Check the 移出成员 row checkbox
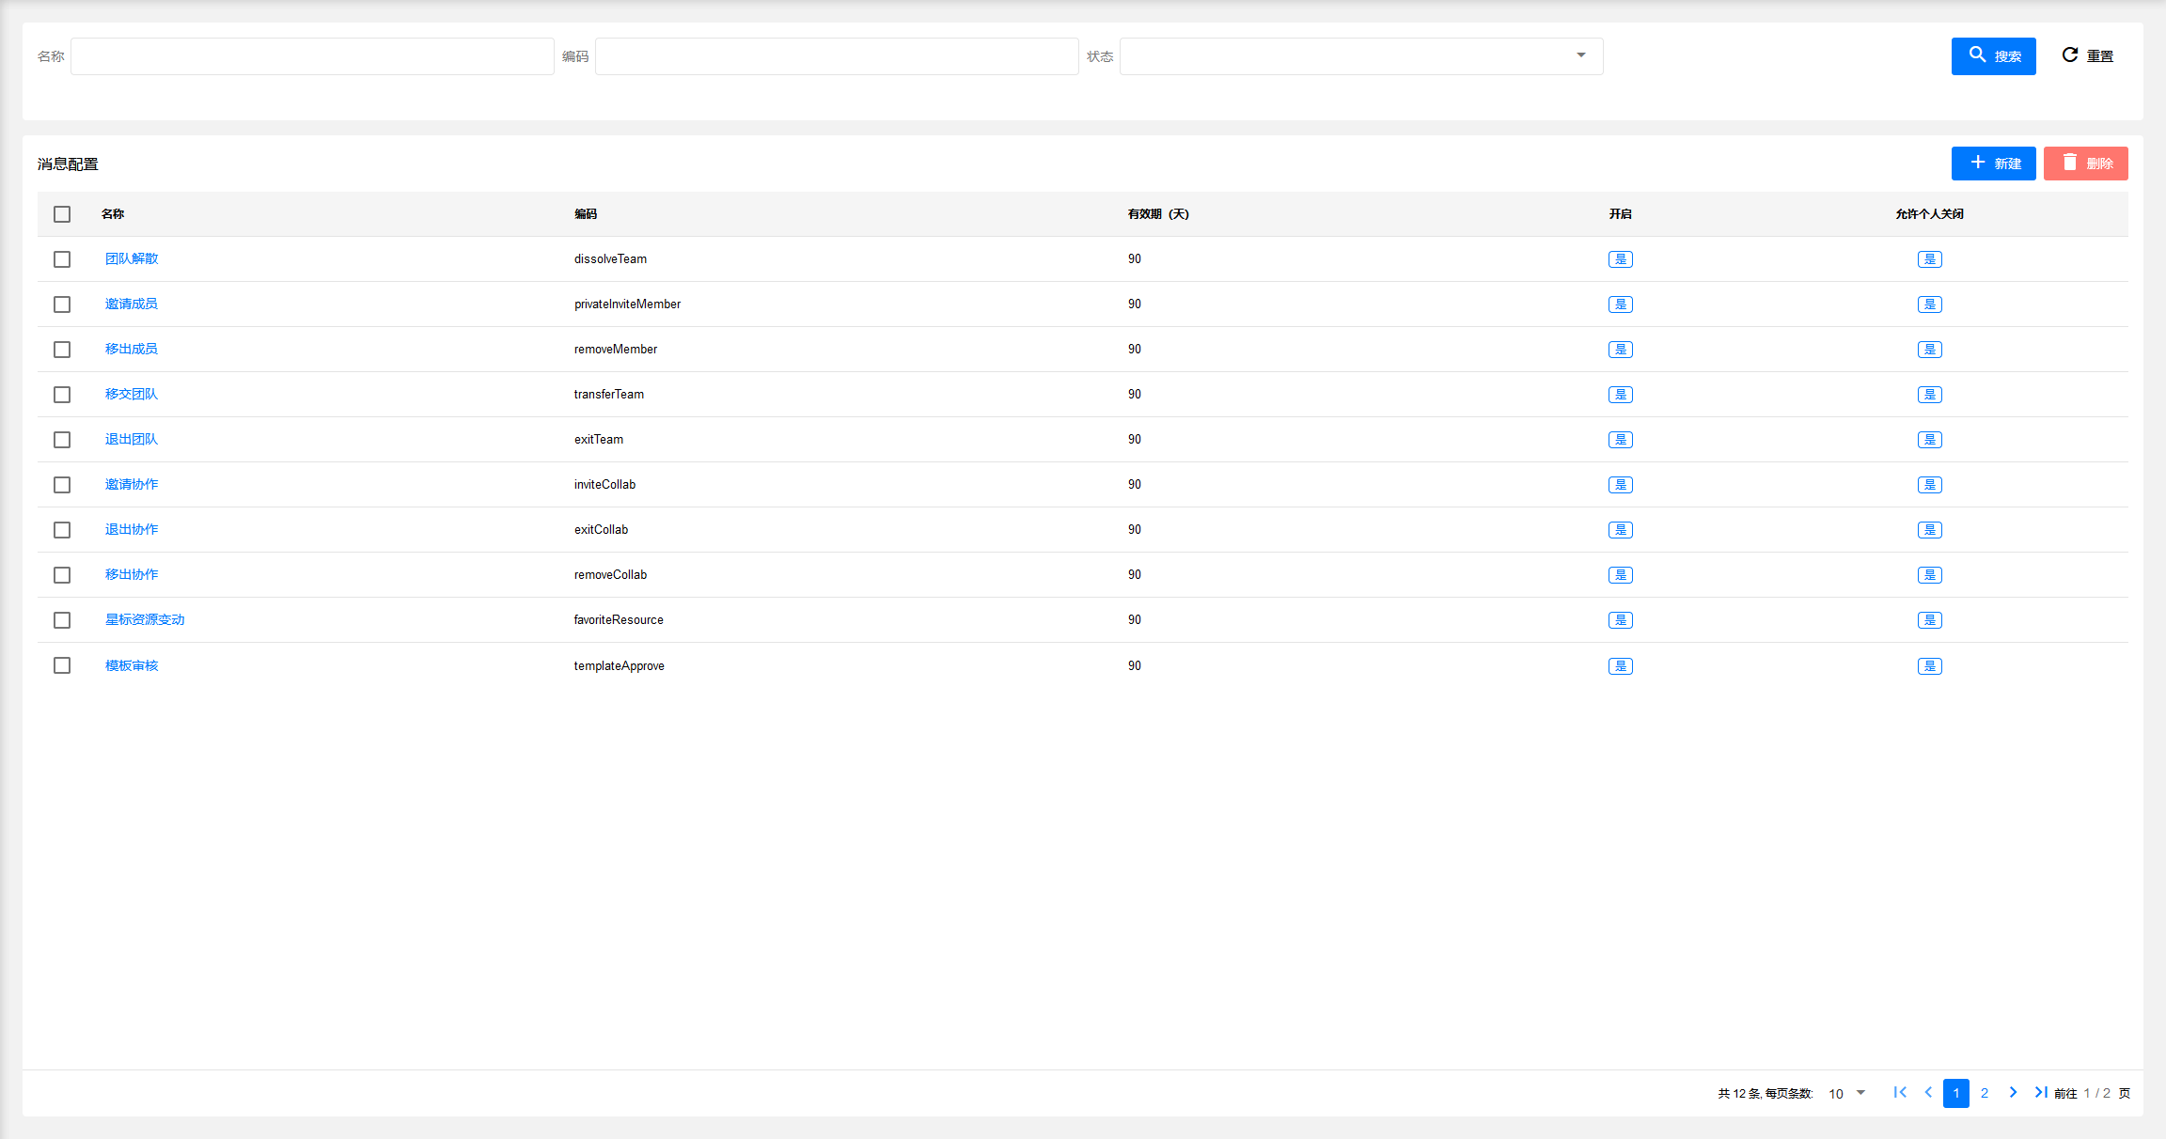 (62, 350)
